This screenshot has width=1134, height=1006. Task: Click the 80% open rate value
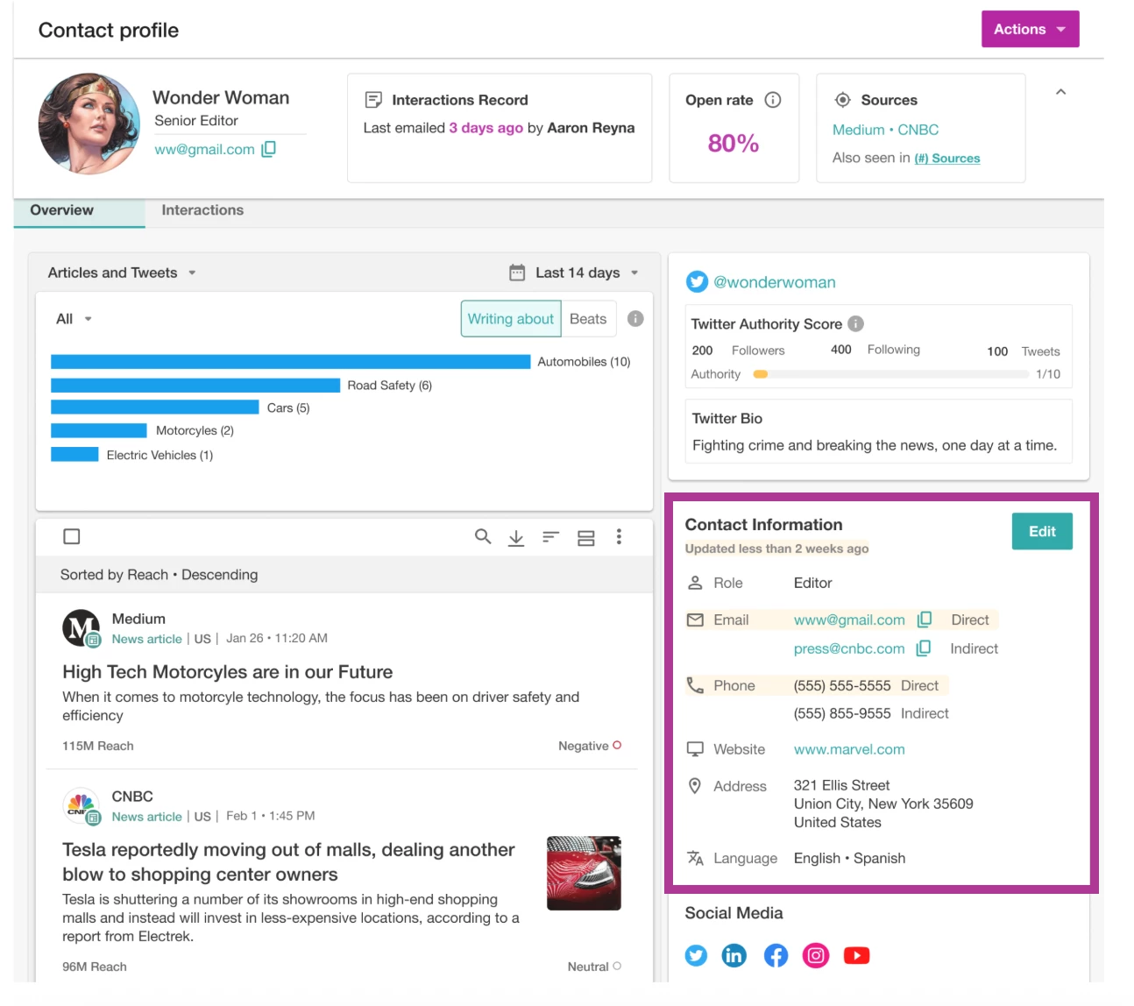734,144
